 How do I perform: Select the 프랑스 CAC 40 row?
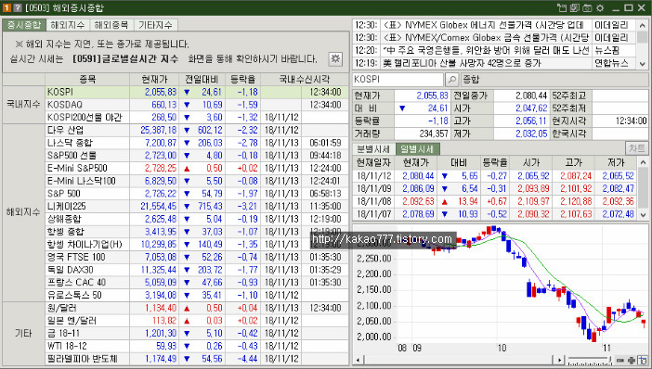(197, 282)
